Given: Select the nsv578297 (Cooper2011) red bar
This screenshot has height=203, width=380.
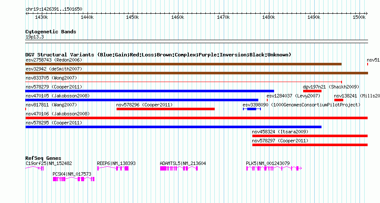Looking at the screenshot, I should coord(310,145).
